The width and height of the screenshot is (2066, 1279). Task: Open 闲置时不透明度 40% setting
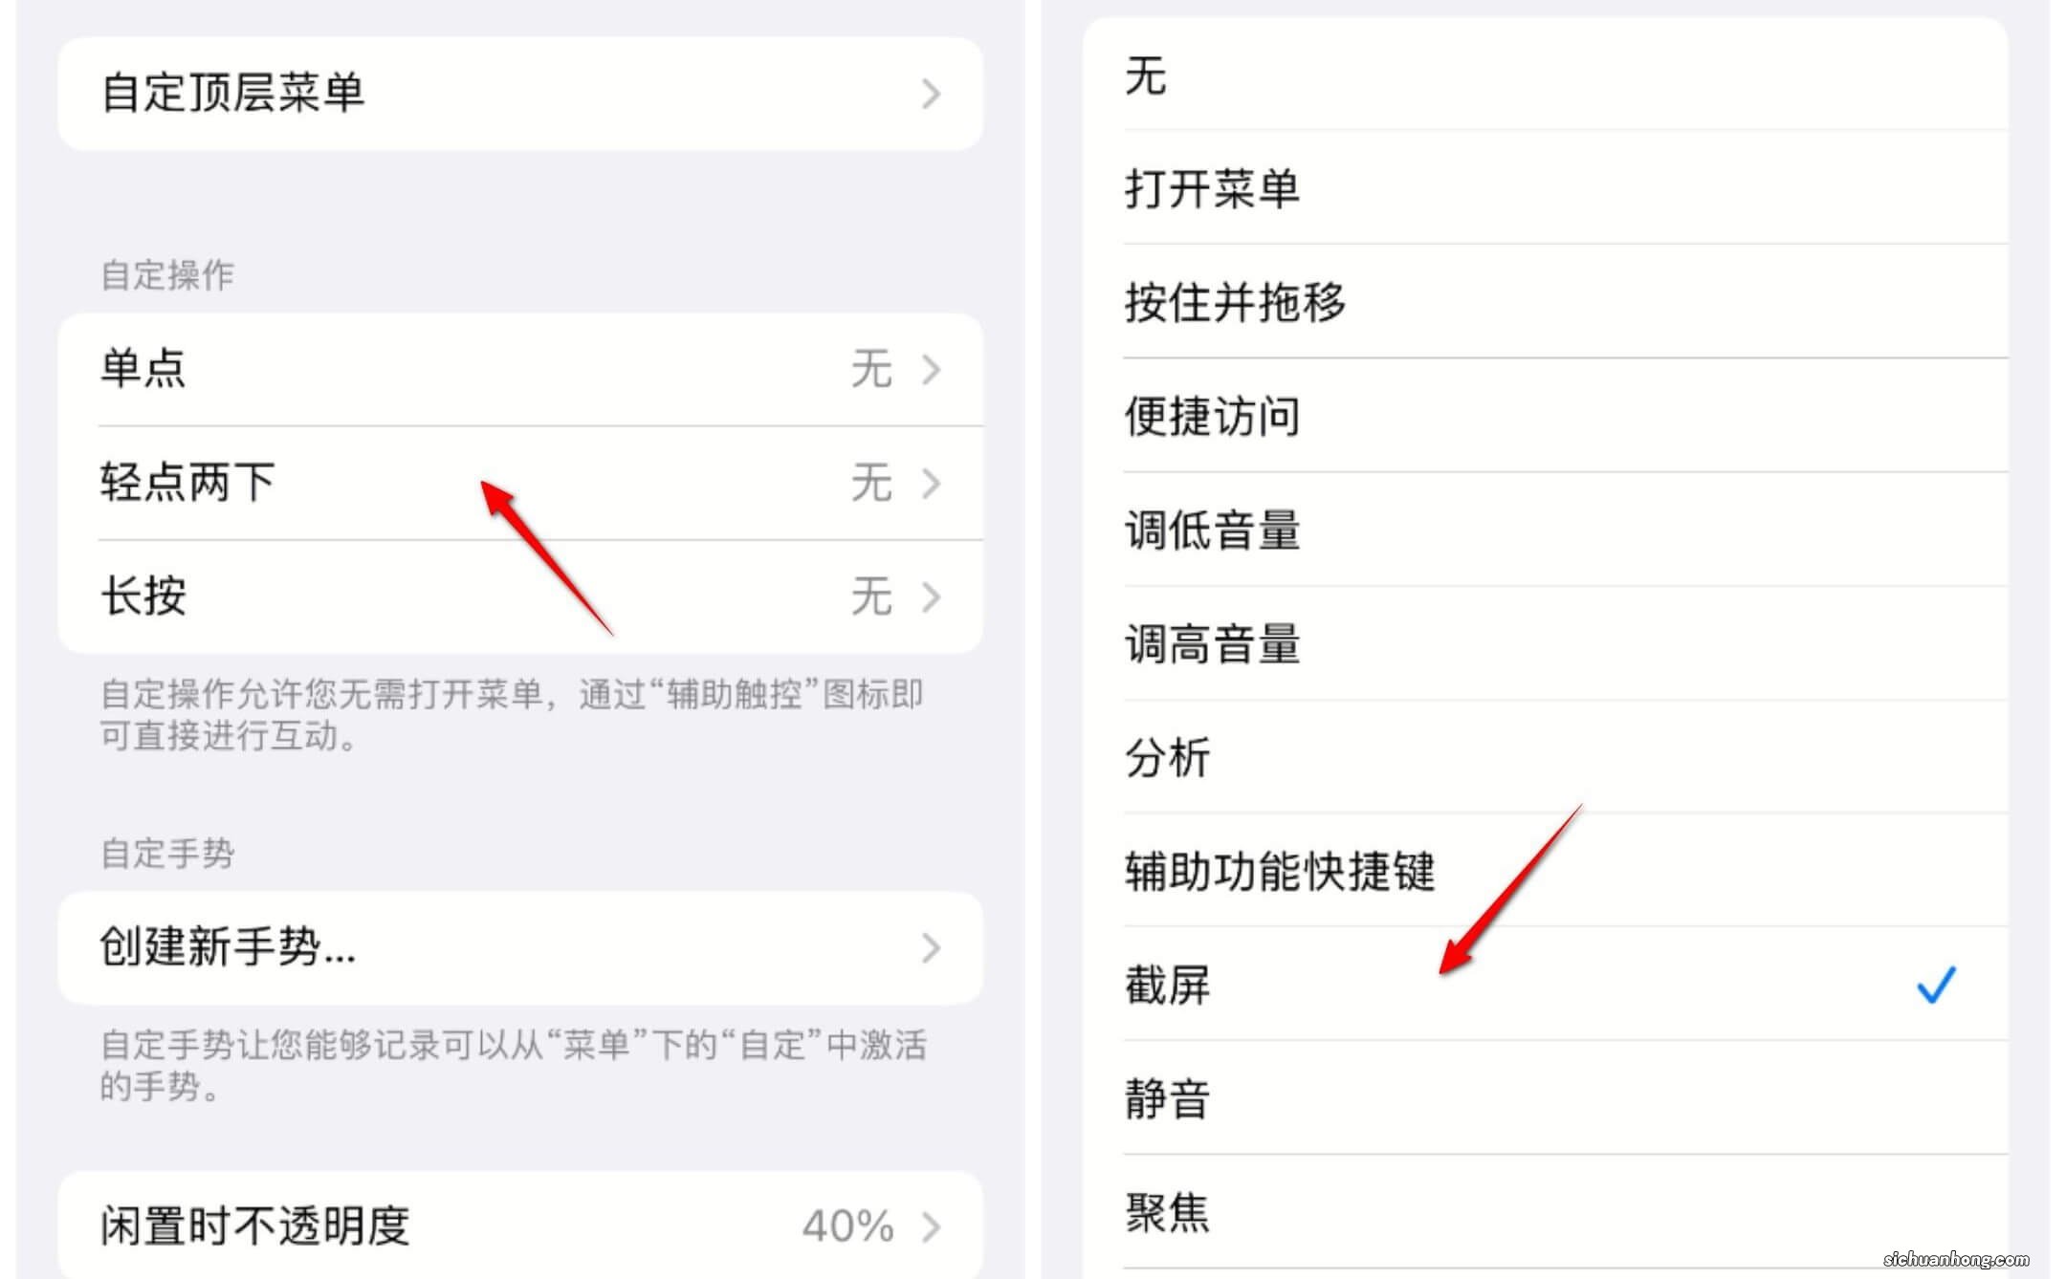click(x=520, y=1225)
